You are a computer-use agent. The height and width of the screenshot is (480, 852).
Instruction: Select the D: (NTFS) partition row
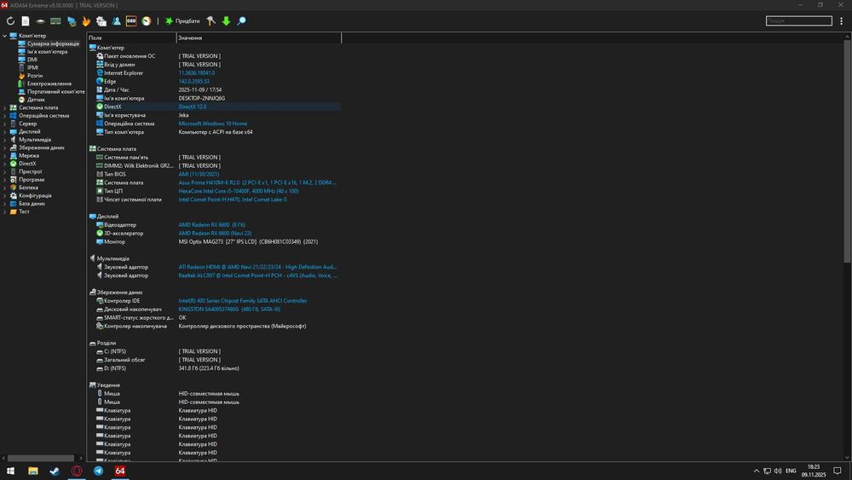(214, 368)
